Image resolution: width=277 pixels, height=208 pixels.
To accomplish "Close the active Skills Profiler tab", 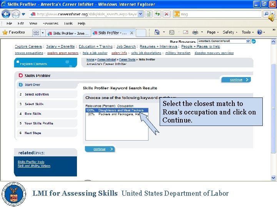I will [132, 33].
